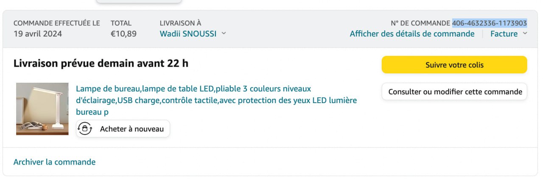Viewport: 543px width, 179px height.
Task: Click the highlighted order number 406-4632336-1173903
Action: [x=490, y=23]
